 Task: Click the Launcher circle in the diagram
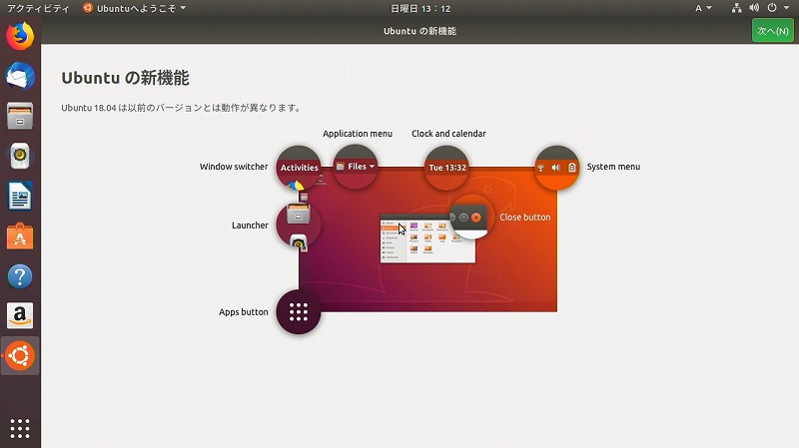tap(299, 224)
